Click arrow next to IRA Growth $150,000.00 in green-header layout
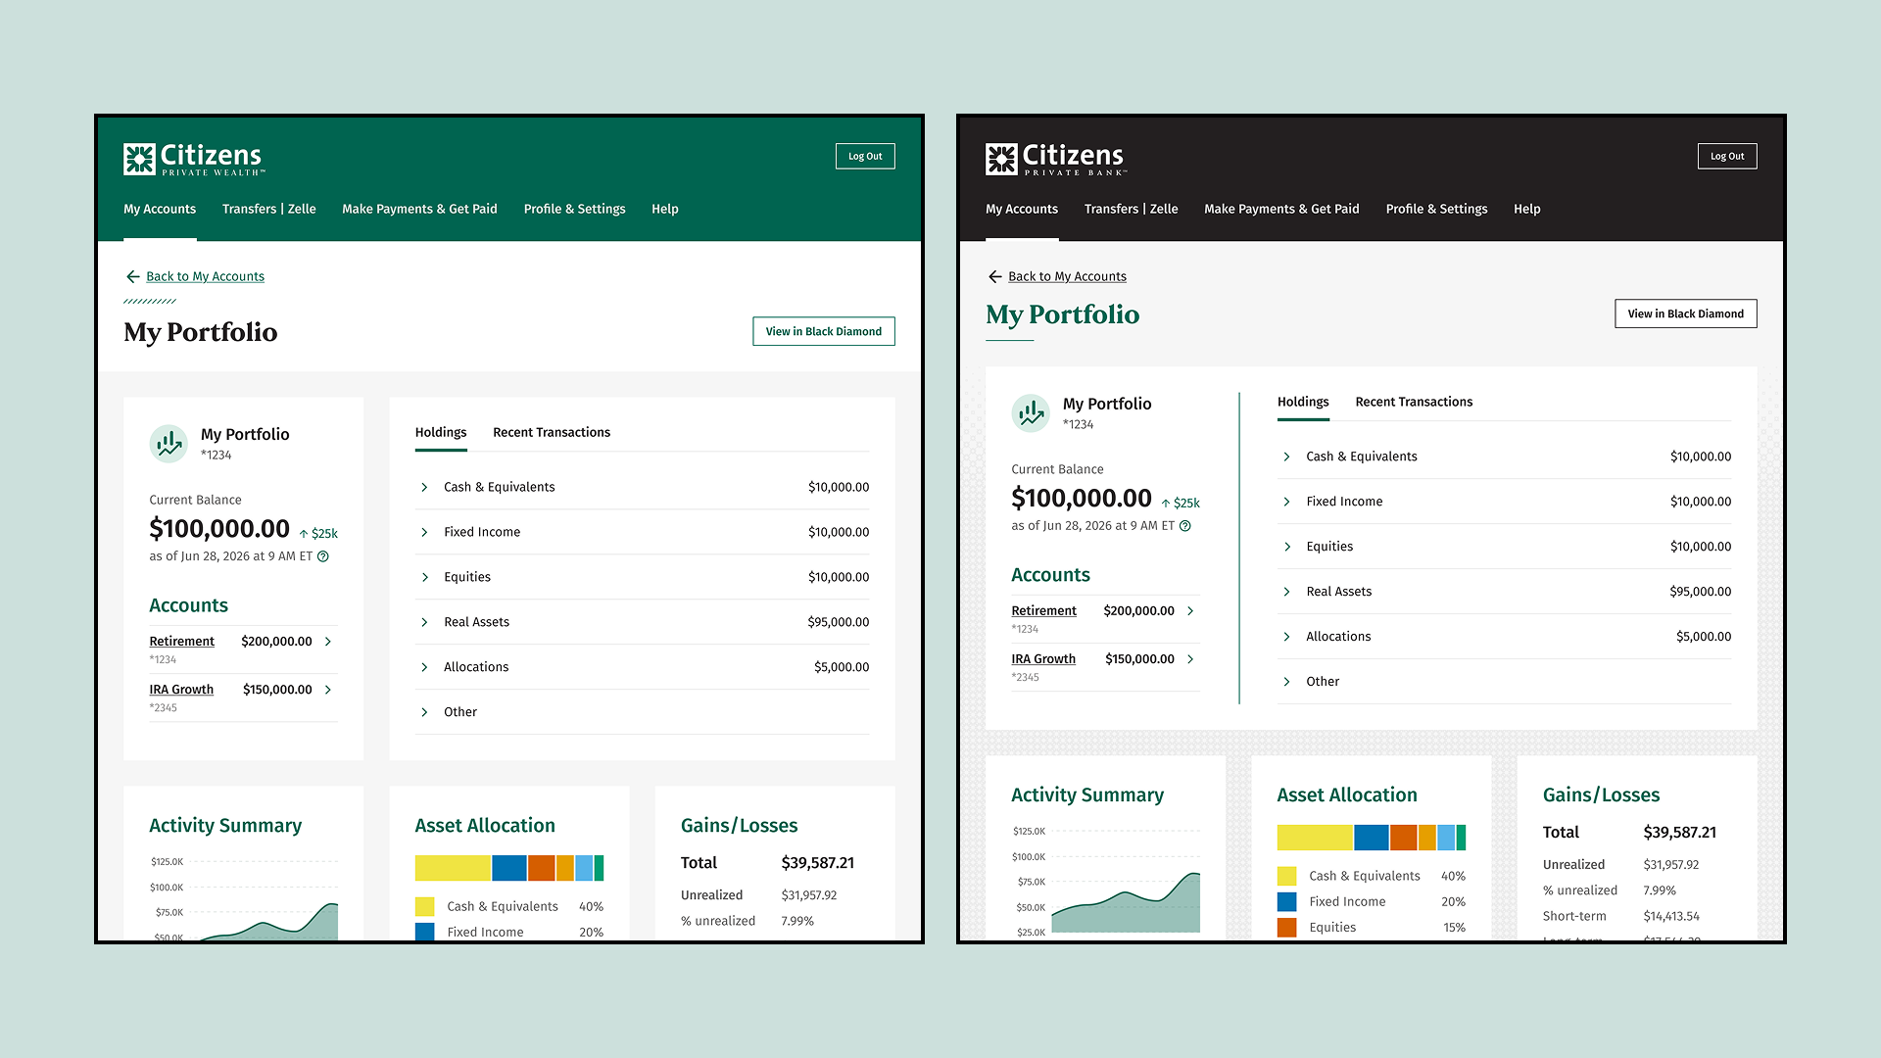The image size is (1881, 1058). coord(328,690)
